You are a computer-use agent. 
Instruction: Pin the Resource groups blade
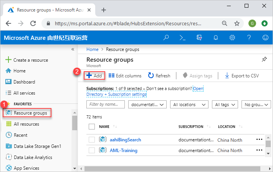(264, 59)
